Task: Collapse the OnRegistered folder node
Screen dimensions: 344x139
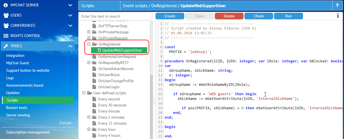Action: pos(89,44)
